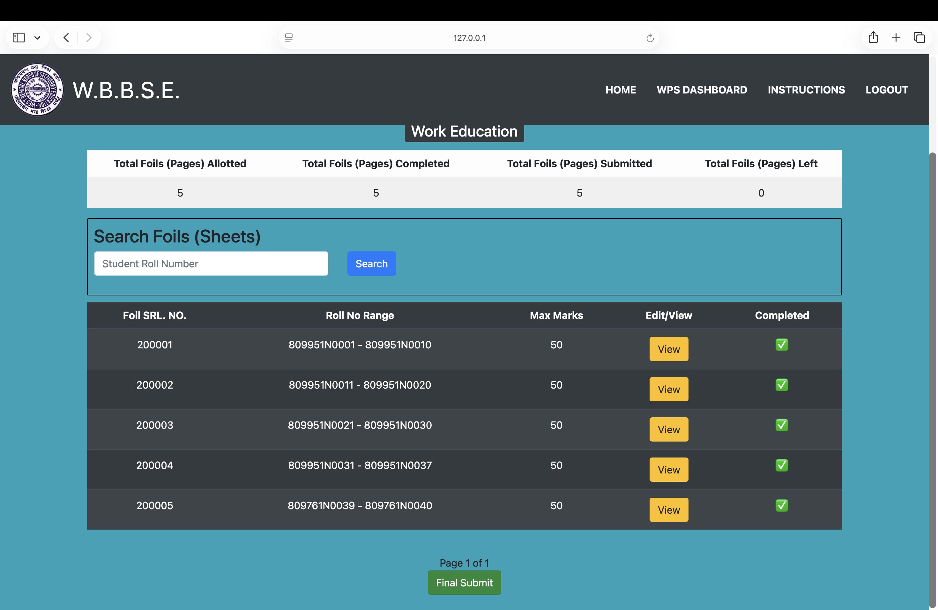
Task: Expand the sidebar dropdown chevron
Action: click(x=37, y=38)
